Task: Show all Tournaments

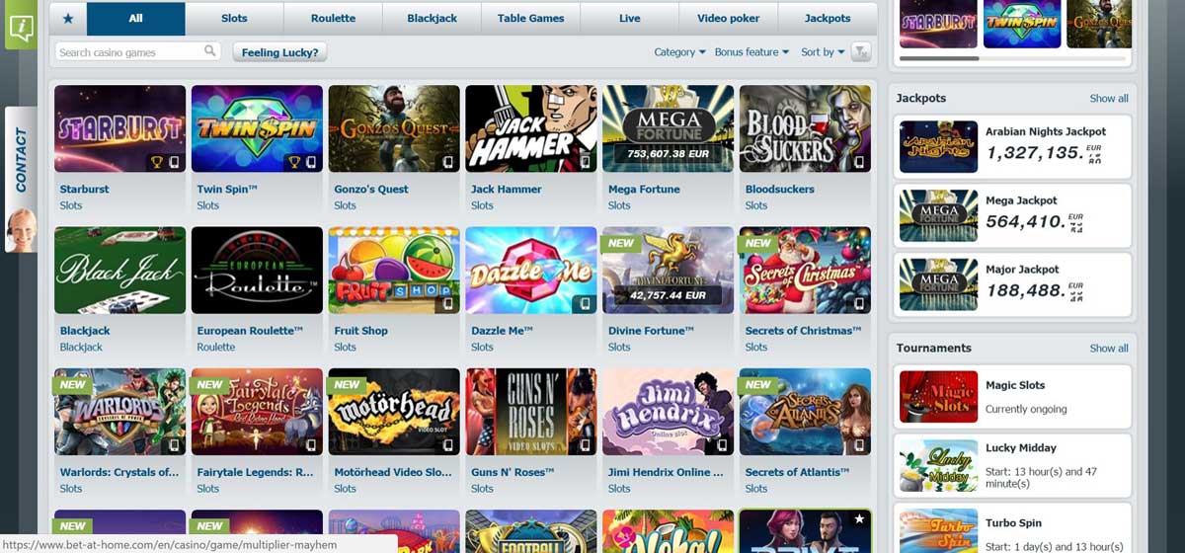Action: [x=1109, y=349]
